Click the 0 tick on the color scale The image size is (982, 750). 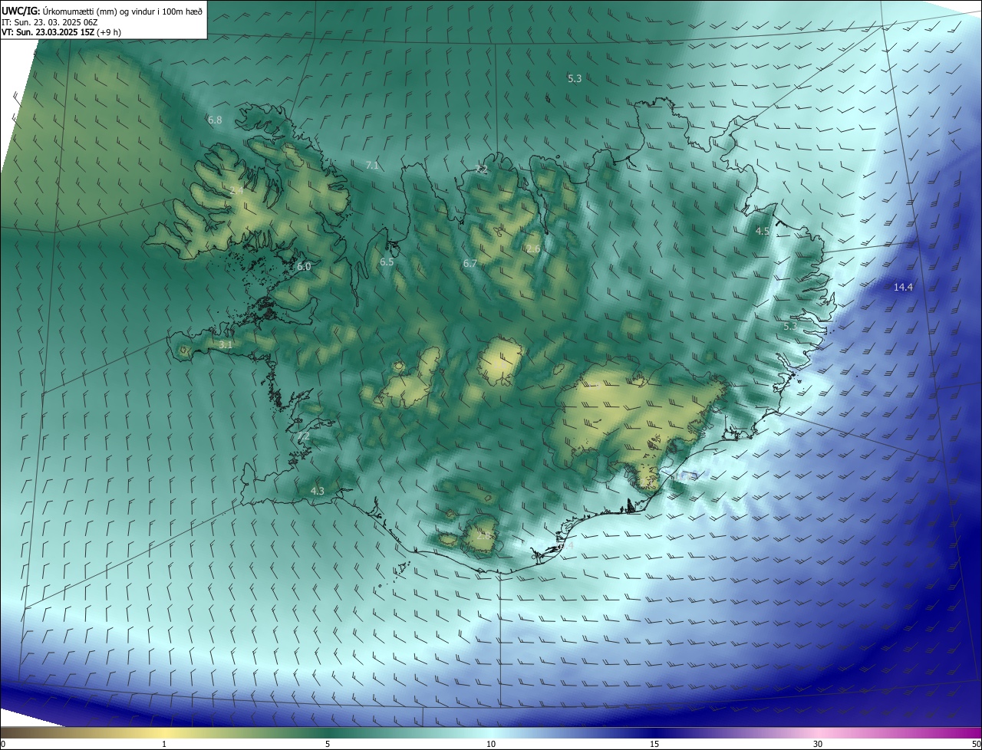3,744
